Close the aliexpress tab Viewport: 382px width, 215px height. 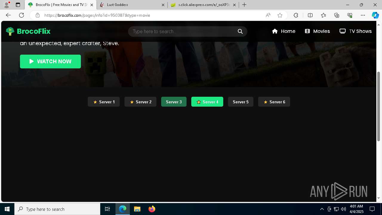(x=234, y=5)
